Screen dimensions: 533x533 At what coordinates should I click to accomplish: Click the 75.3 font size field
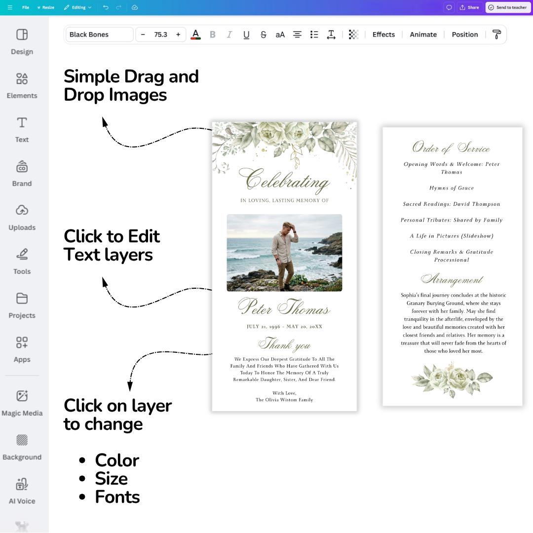[x=160, y=35]
